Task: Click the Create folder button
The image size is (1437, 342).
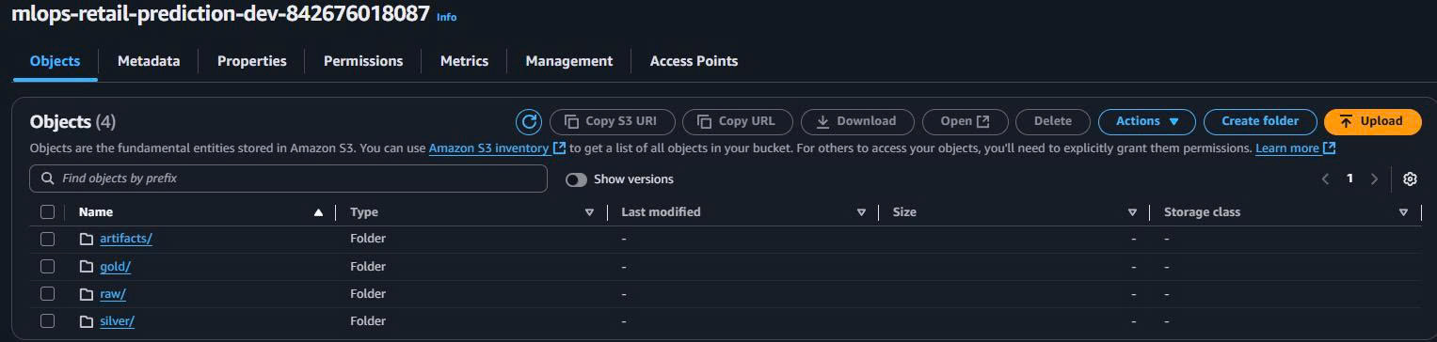Action: (x=1260, y=121)
